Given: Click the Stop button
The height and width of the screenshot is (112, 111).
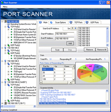Looking at the screenshot, I should (70, 50).
